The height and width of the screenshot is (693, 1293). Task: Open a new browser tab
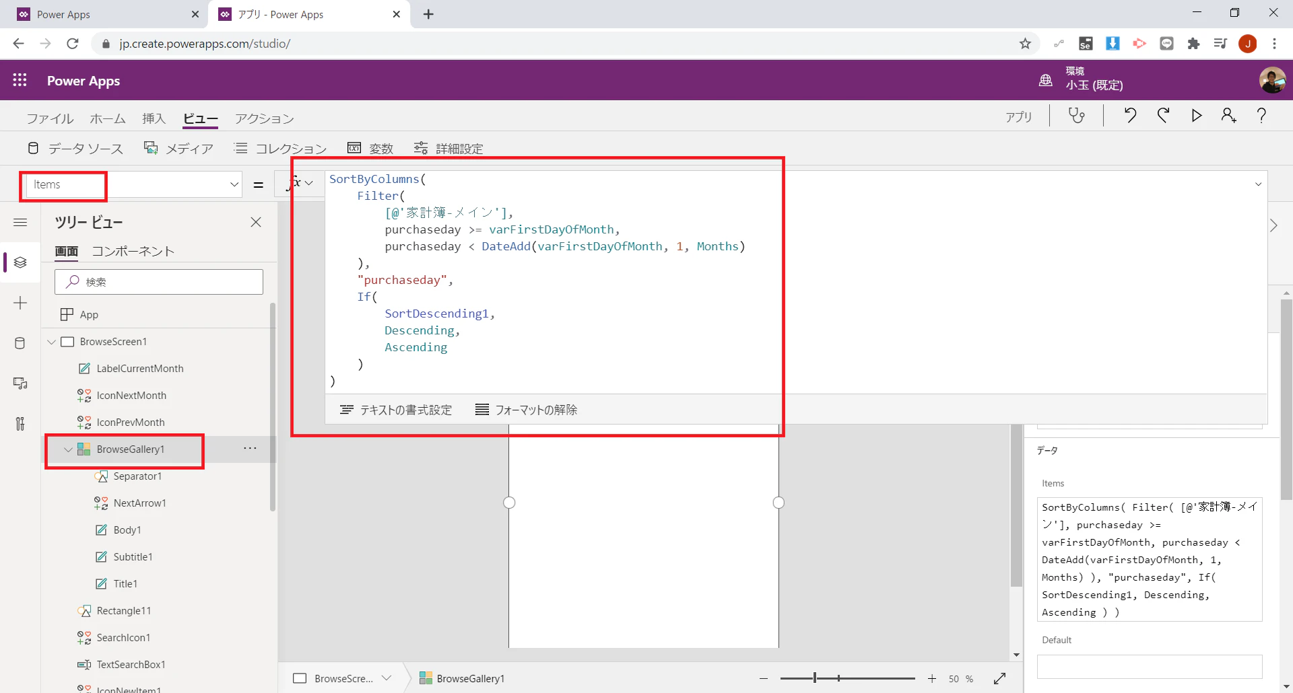click(x=428, y=14)
